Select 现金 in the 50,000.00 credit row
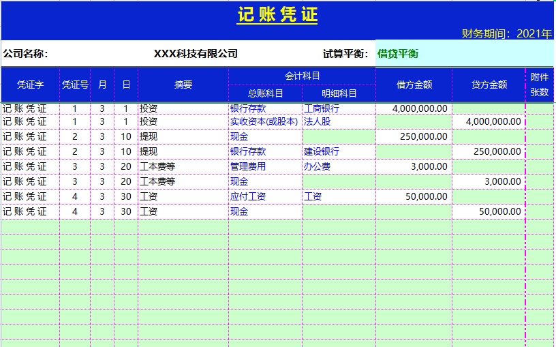Image resolution: width=556 pixels, height=347 pixels. click(x=265, y=211)
